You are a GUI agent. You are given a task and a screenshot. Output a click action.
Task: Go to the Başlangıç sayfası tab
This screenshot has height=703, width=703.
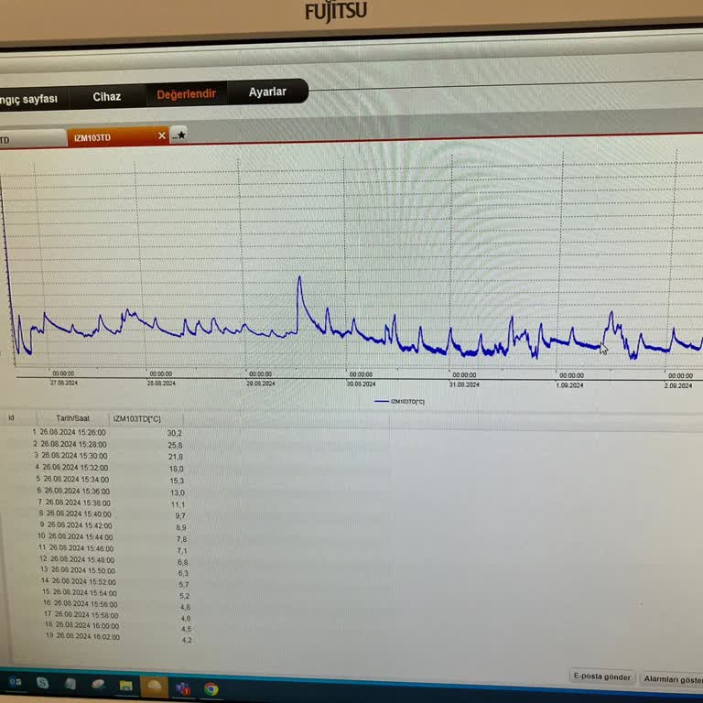pos(28,99)
